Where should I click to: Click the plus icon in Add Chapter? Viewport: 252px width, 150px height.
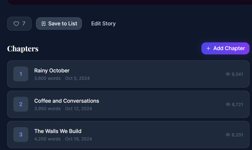[208, 48]
